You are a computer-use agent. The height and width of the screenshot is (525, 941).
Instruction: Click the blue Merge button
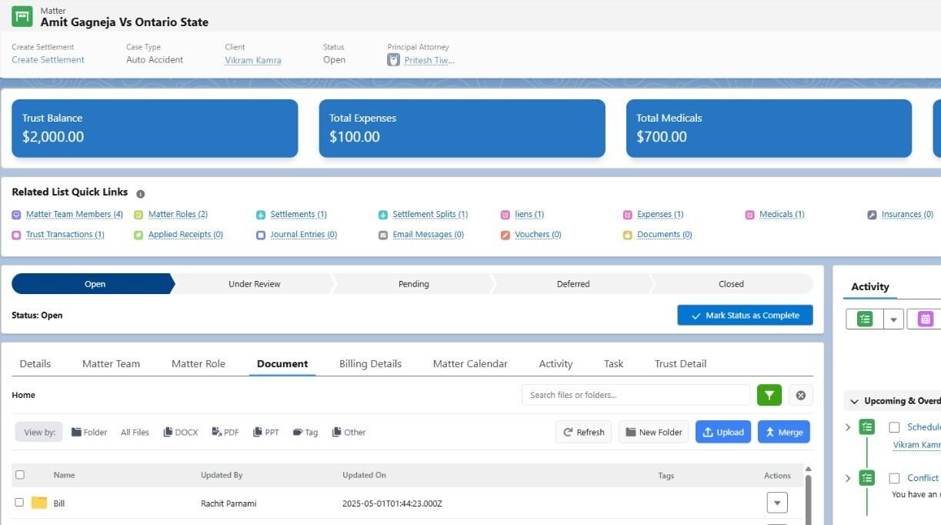(784, 432)
